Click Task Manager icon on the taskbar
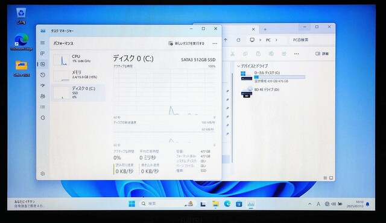The image size is (386, 223). [251, 204]
